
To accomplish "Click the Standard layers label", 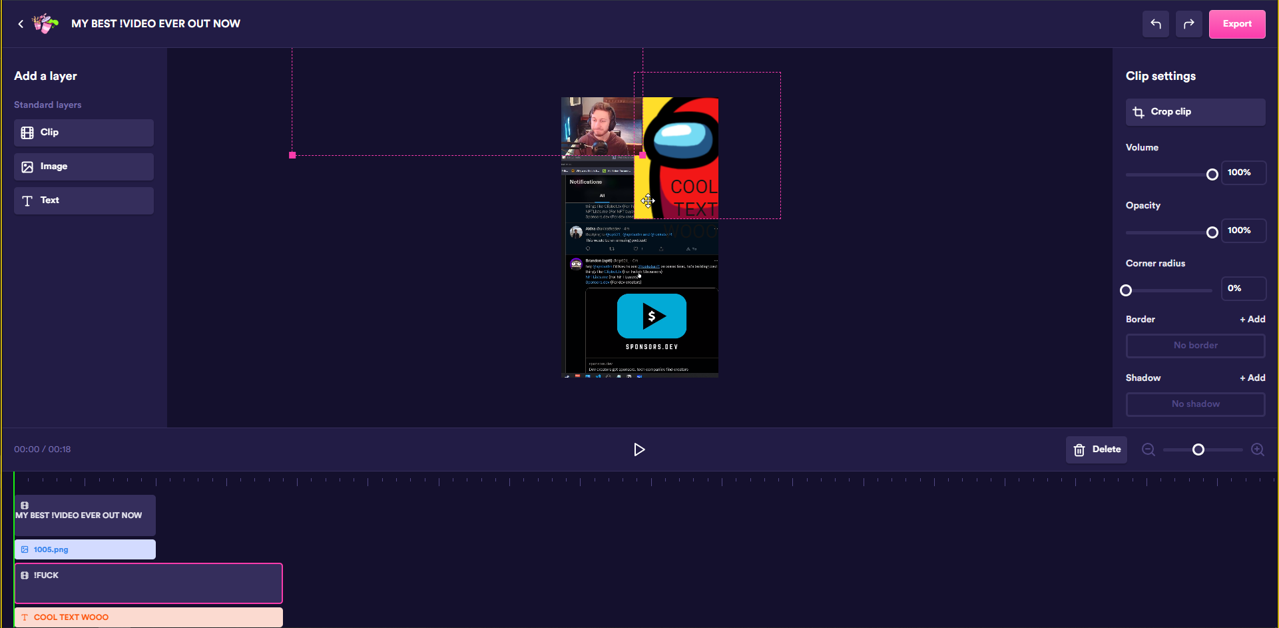I will pos(48,105).
